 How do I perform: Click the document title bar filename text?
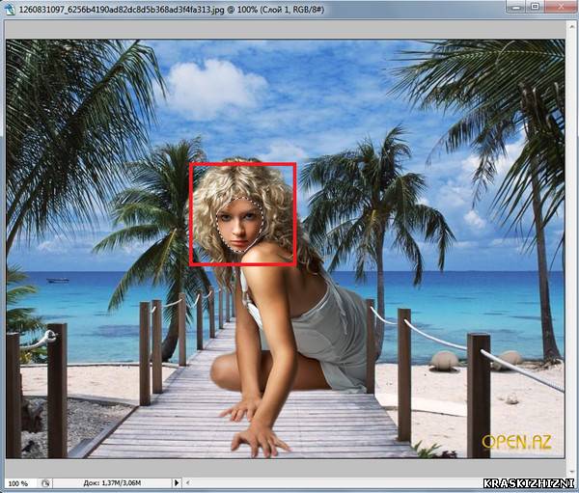pos(172,10)
